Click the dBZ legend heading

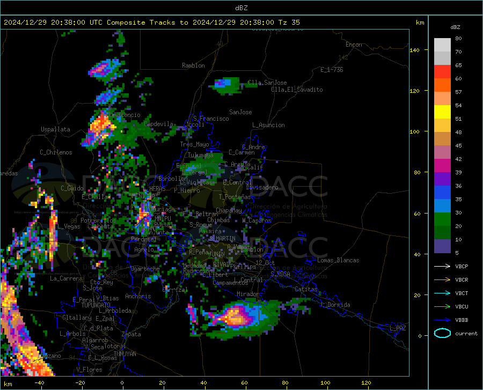click(455, 27)
